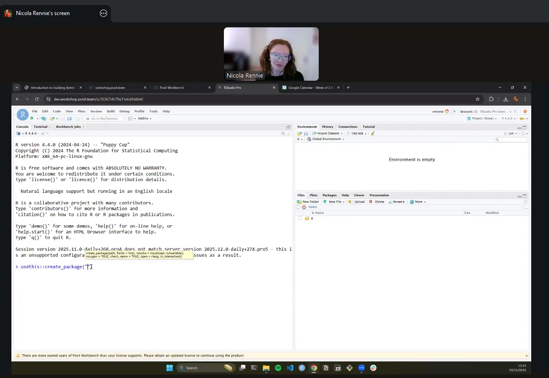Click the broom icon to clear the environment
Image resolution: width=549 pixels, height=378 pixels.
(373, 134)
